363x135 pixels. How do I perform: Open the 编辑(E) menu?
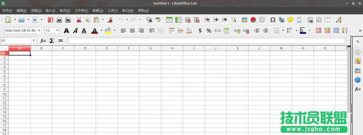(x=21, y=11)
